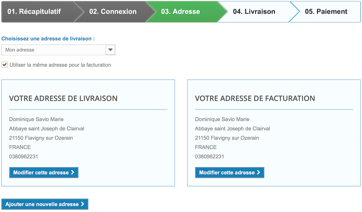The image size is (362, 212).
Task: Click the VOTRE ADRESSE DE LIVRAISON panel
Action: [x=88, y=132]
